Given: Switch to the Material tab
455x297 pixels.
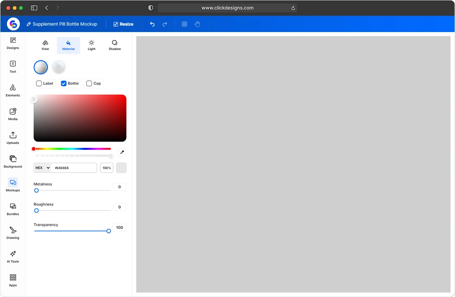Looking at the screenshot, I should coord(69,45).
